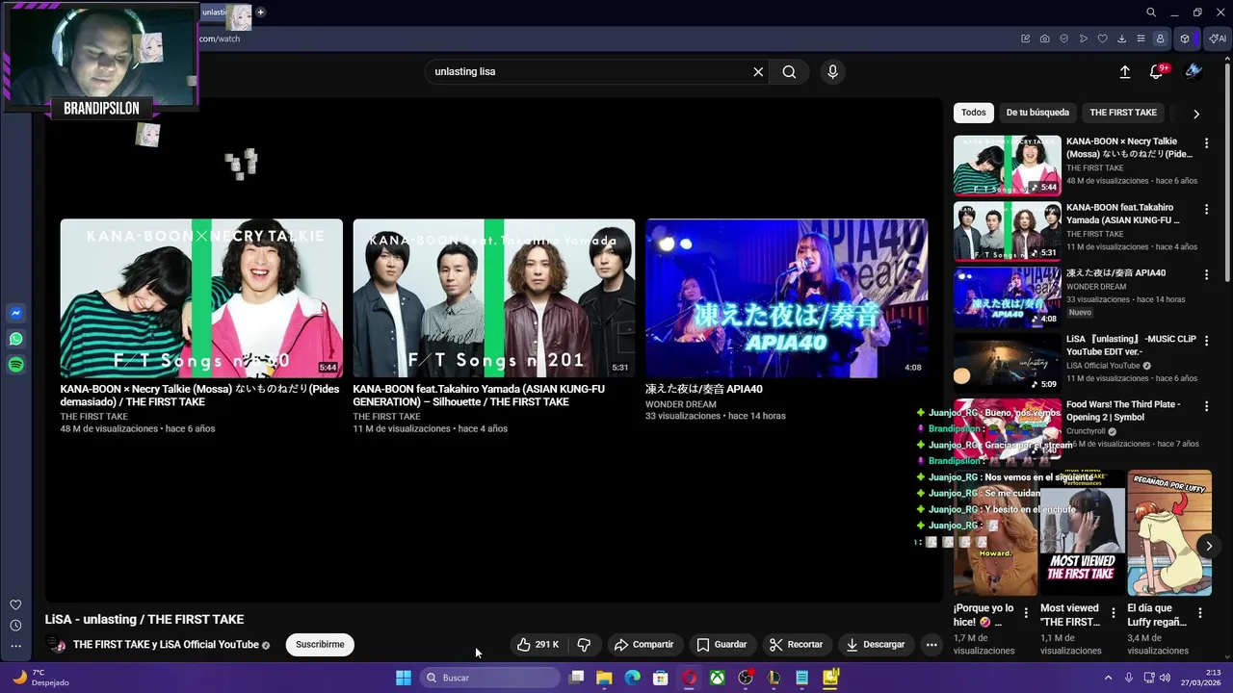The image size is (1233, 693).
Task: Open YouTube account avatar menu
Action: 1194,71
